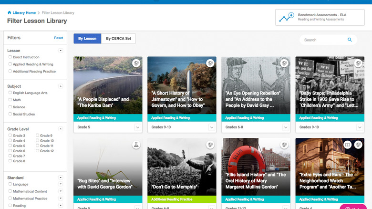The height and width of the screenshot is (209, 372).
Task: Click the globe icon on Ellis Island card
Action: click(284, 145)
